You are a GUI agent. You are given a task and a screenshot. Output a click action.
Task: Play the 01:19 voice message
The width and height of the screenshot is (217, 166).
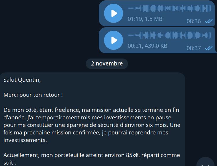point(114,13)
